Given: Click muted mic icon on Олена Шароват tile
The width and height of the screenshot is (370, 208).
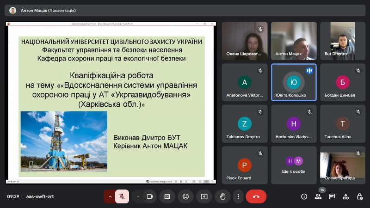Looking at the screenshot, I should [x=260, y=29].
